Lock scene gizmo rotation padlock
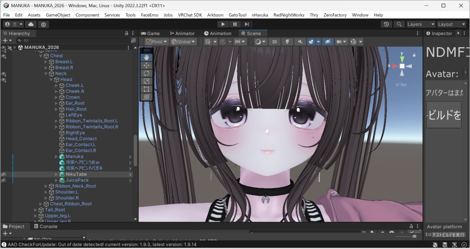Viewport: 470px width, 249px height. 414,55
